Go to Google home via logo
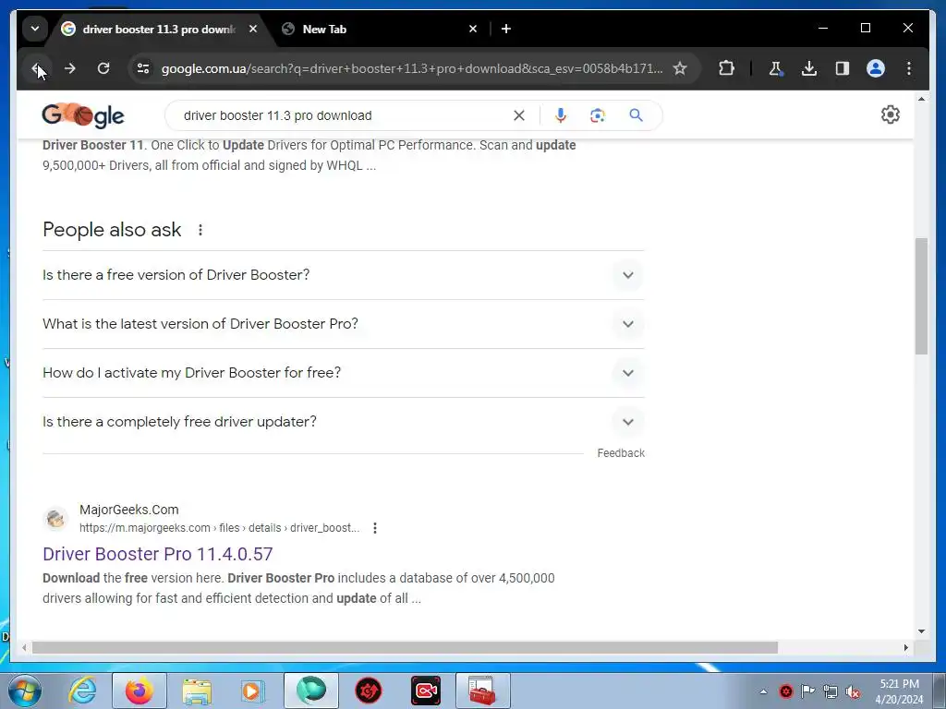 83,115
